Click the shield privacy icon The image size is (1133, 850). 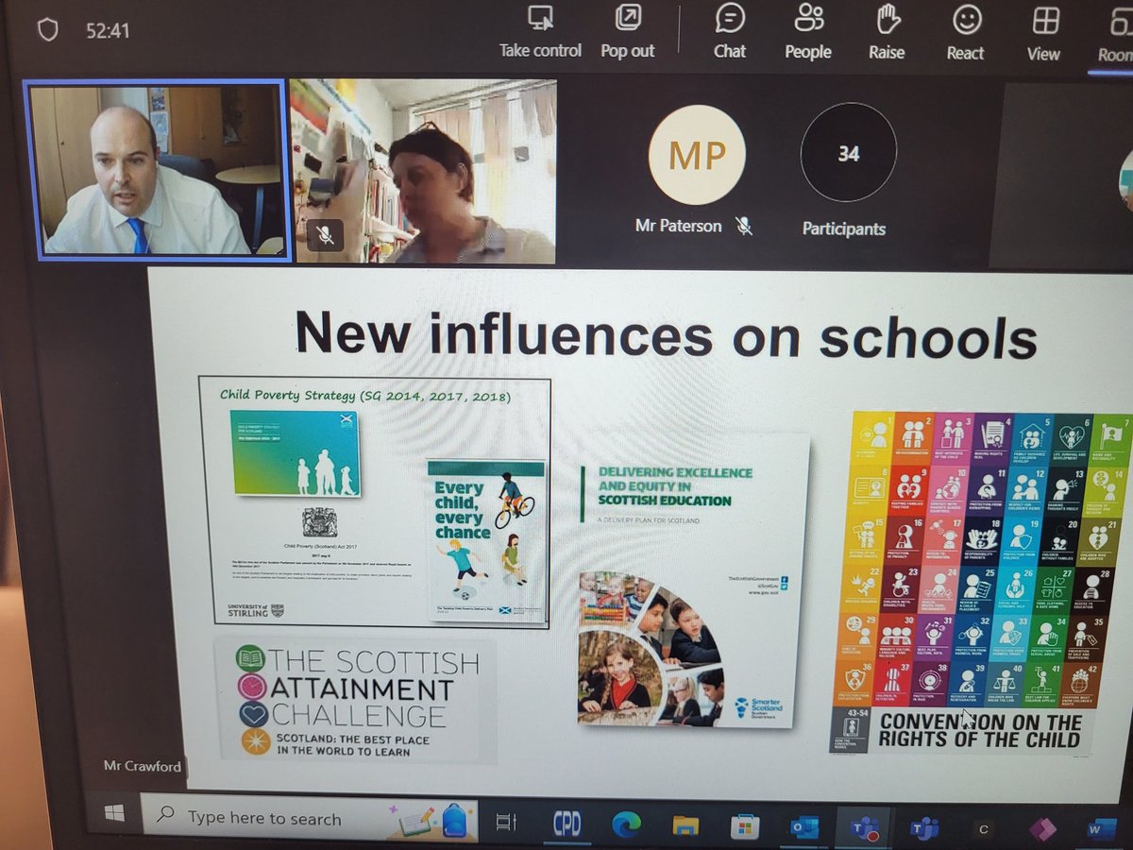(x=47, y=29)
